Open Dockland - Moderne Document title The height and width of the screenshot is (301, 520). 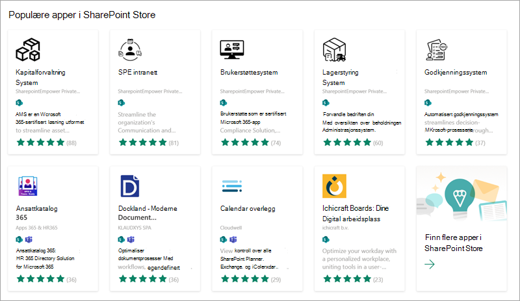click(x=148, y=213)
